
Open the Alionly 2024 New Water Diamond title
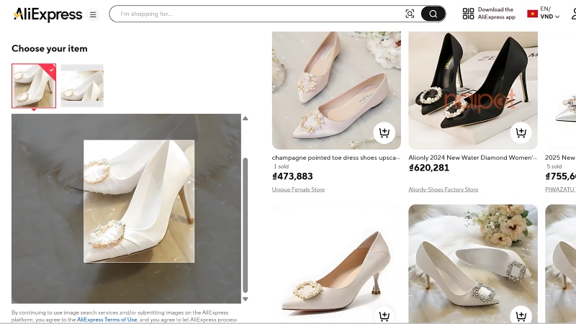tap(472, 158)
